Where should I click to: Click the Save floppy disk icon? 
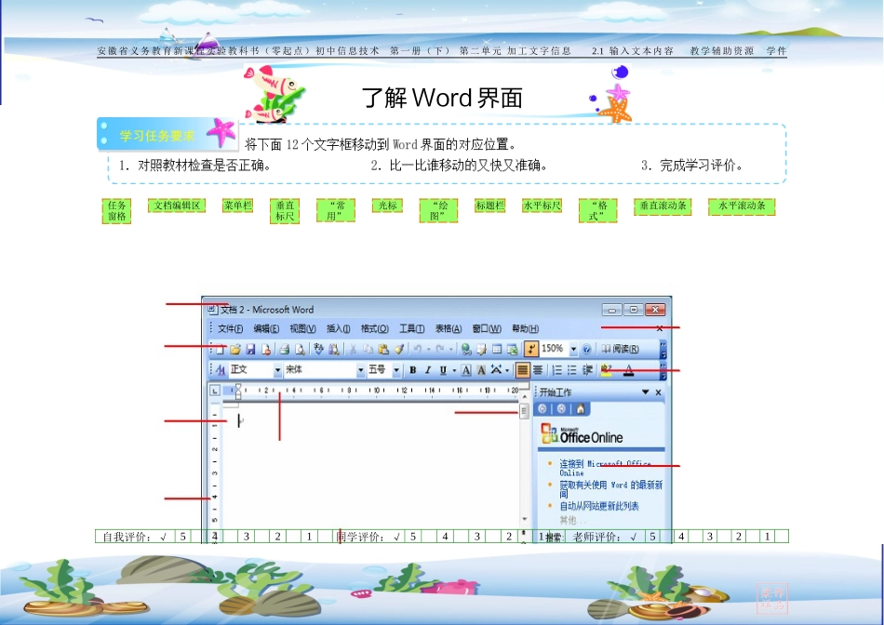pyautogui.click(x=250, y=350)
